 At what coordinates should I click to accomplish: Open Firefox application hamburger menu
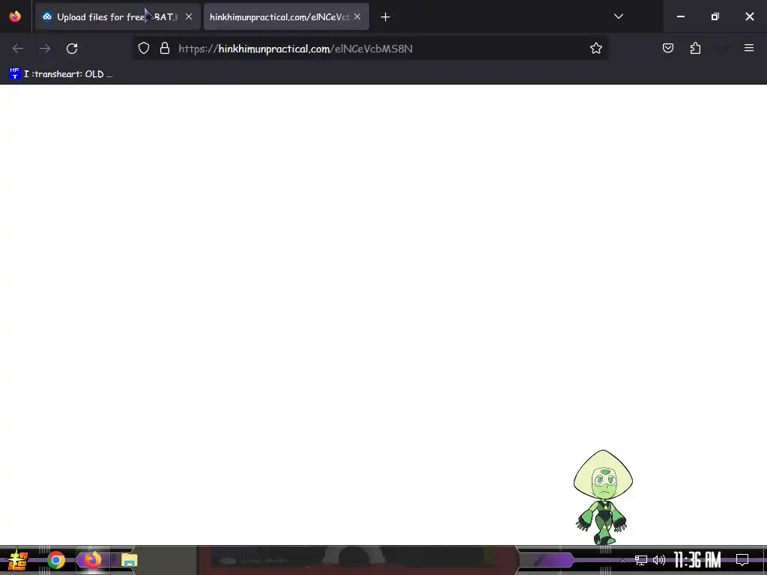click(x=749, y=48)
